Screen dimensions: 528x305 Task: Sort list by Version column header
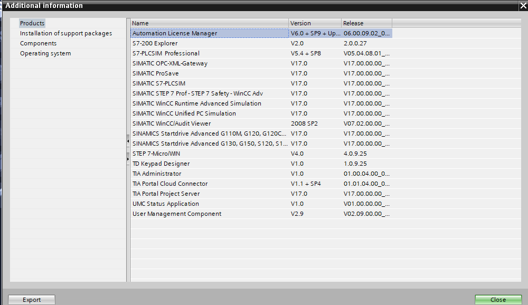(x=315, y=23)
